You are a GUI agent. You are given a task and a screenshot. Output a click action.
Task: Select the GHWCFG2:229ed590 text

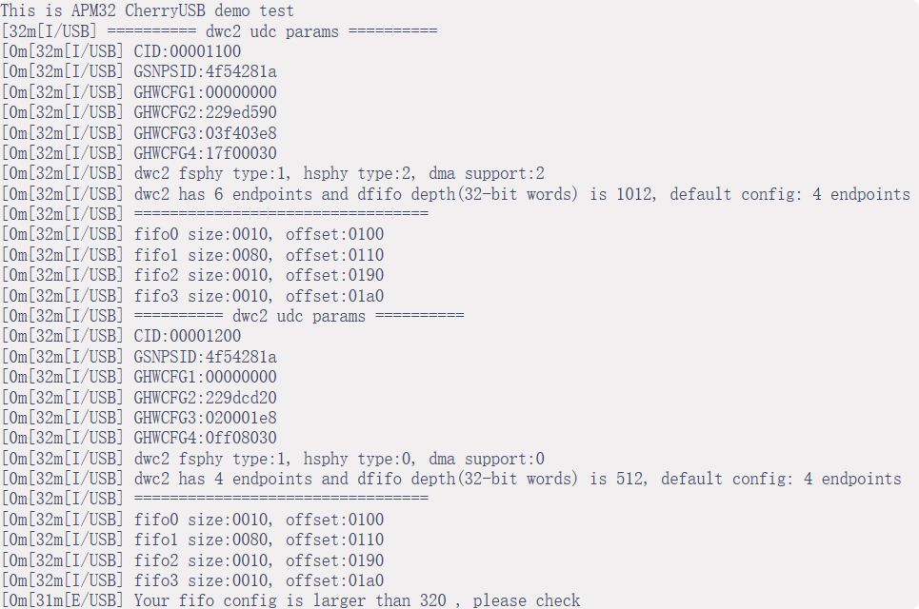tap(205, 112)
